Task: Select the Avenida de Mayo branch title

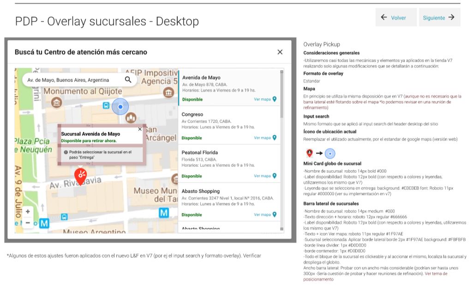Action: point(201,77)
